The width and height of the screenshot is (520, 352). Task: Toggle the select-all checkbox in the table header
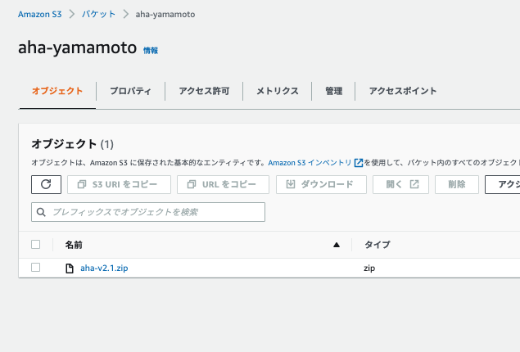coord(35,245)
